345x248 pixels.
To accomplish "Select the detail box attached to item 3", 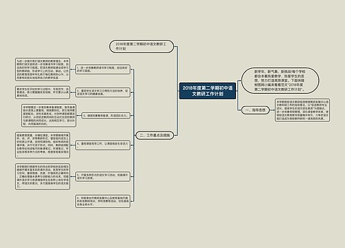I will pyautogui.click(x=49, y=116).
